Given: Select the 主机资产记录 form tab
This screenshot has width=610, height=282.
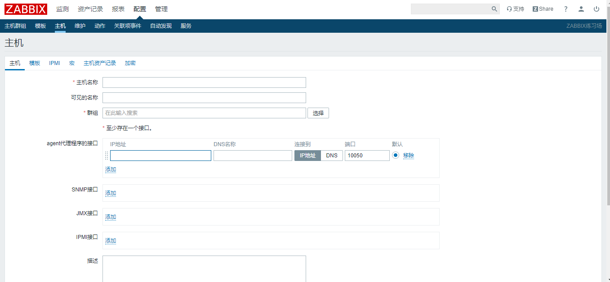Looking at the screenshot, I should (x=100, y=63).
